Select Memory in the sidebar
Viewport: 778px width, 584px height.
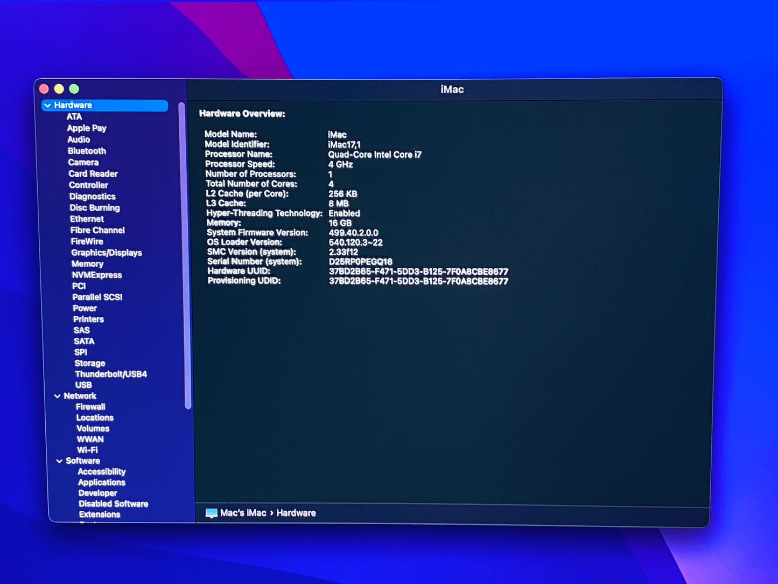point(87,264)
